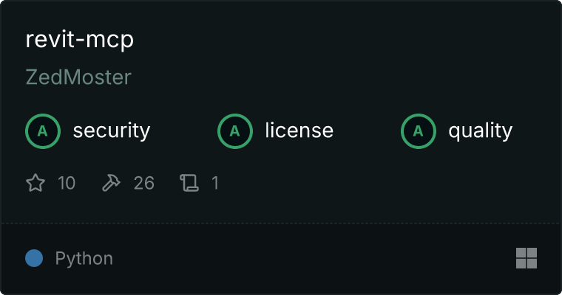Open author ZedMoster's profile

pos(78,77)
